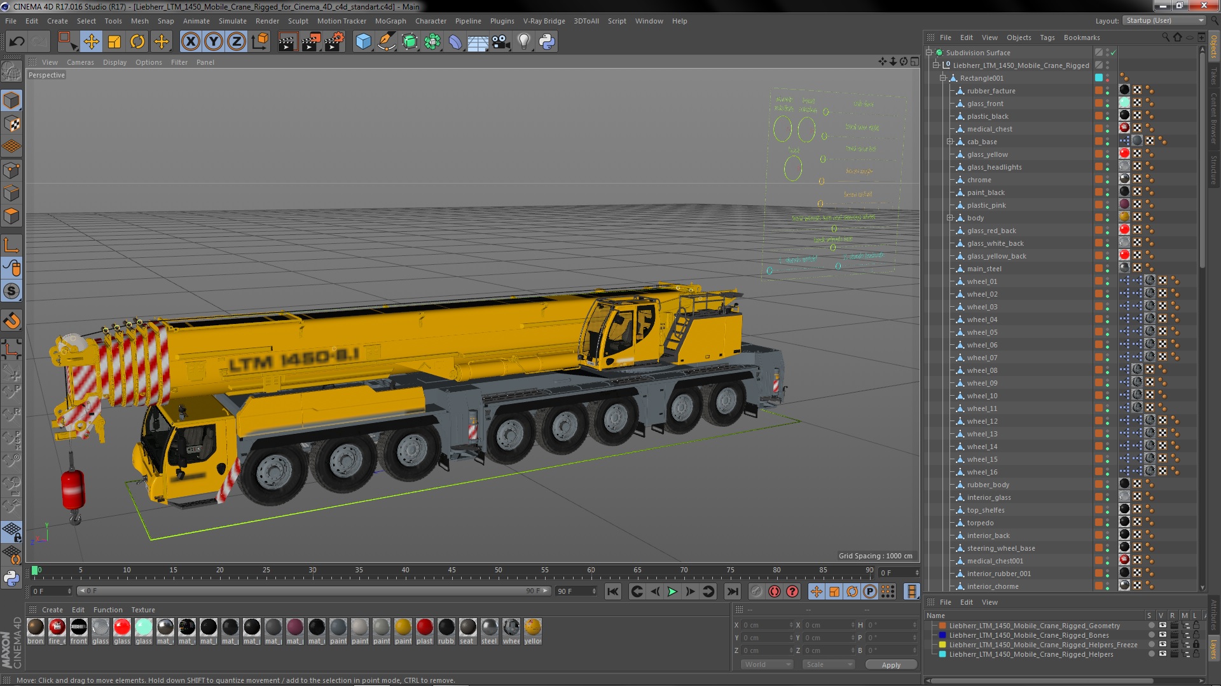Open the MoGraph menu
The image size is (1221, 686).
pos(390,21)
